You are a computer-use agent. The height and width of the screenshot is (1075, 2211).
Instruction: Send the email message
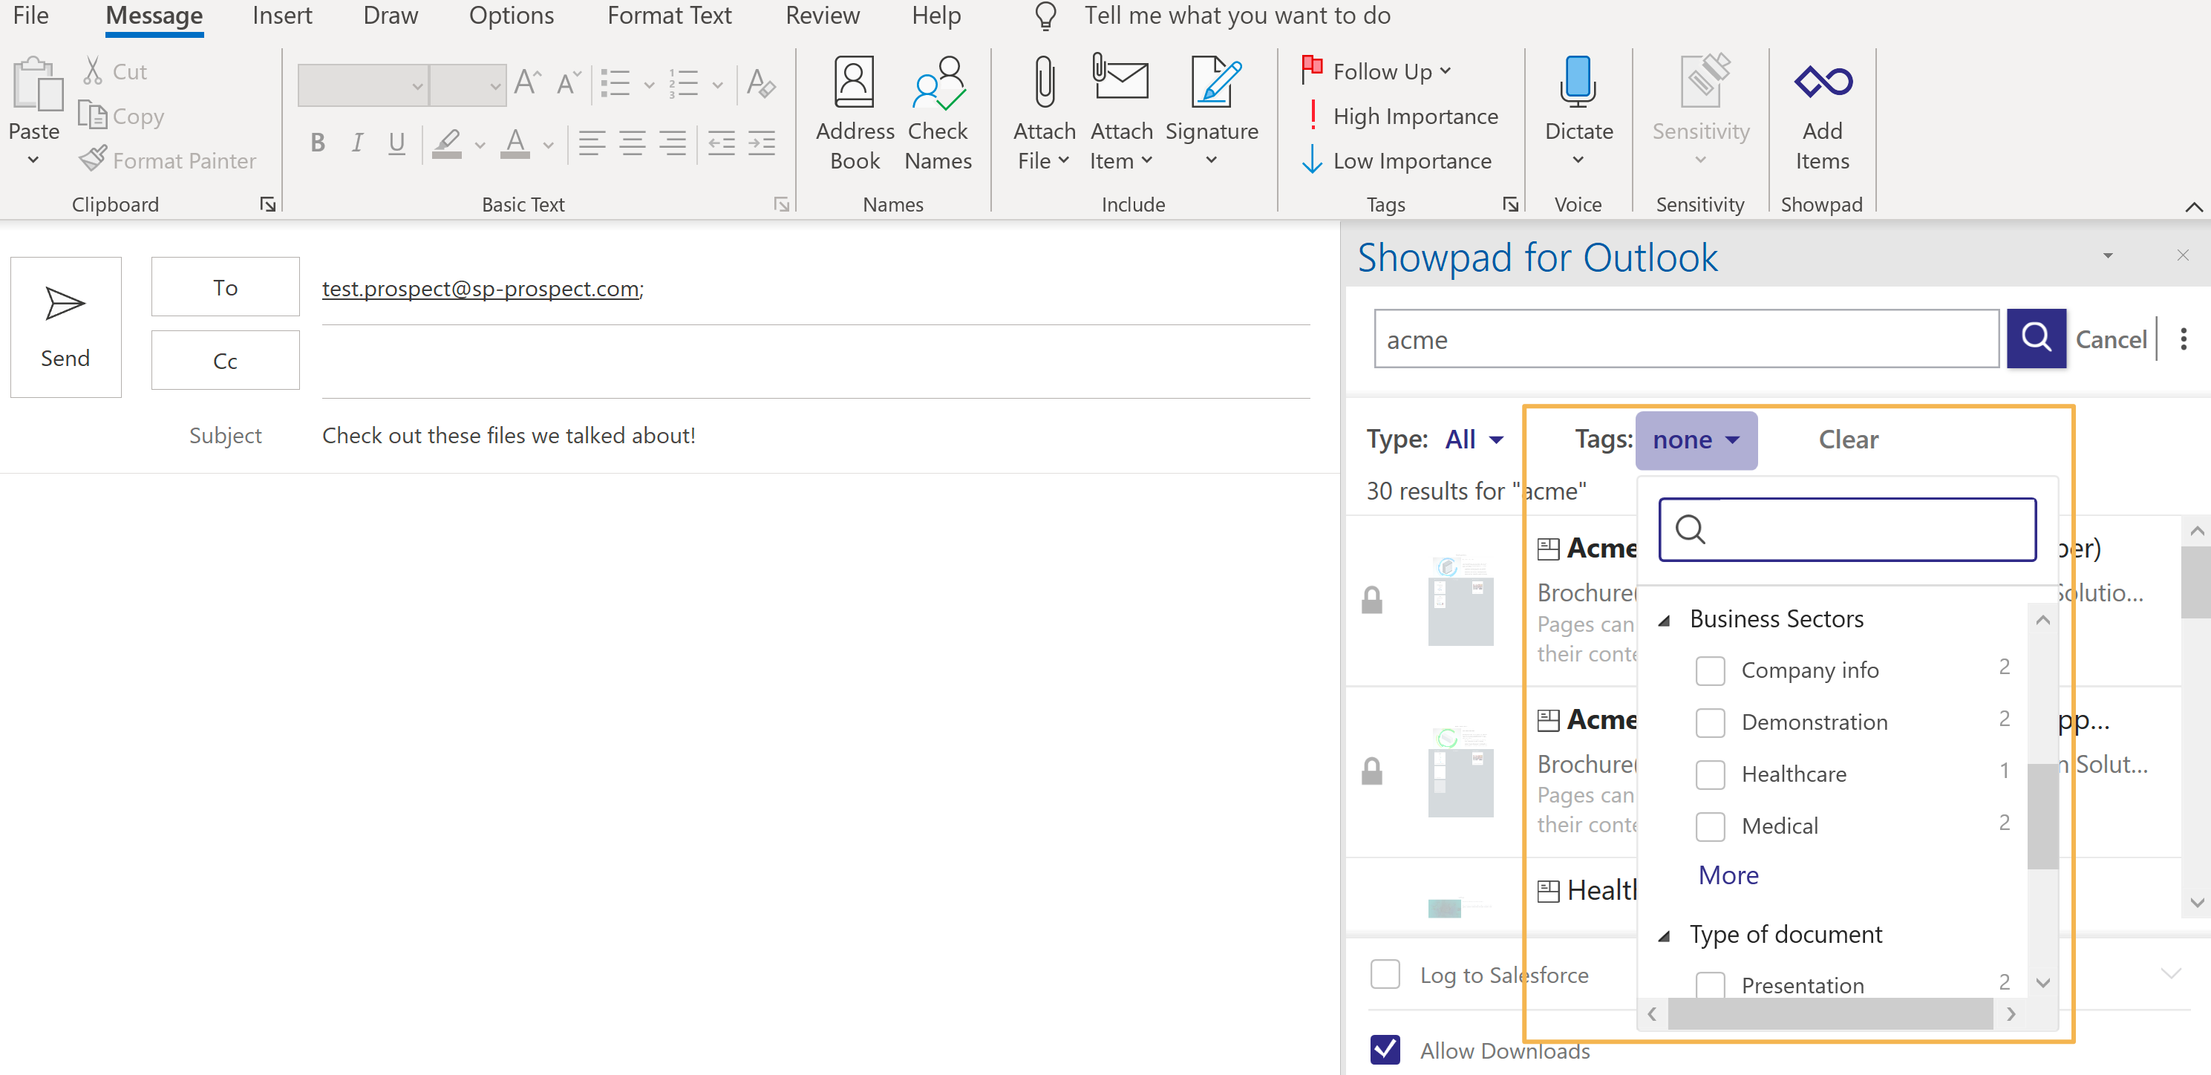point(65,327)
